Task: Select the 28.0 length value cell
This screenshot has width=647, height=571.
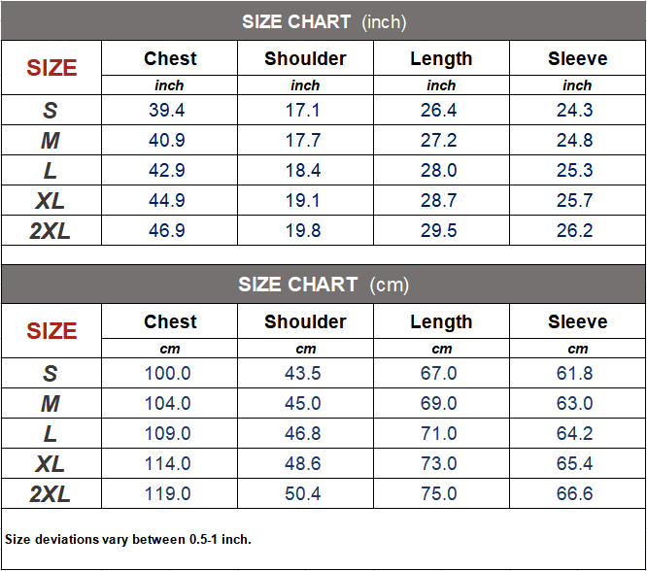Action: point(439,171)
